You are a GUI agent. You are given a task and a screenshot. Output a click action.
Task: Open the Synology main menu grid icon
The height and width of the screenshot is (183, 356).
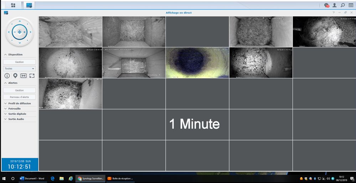pos(13,5)
